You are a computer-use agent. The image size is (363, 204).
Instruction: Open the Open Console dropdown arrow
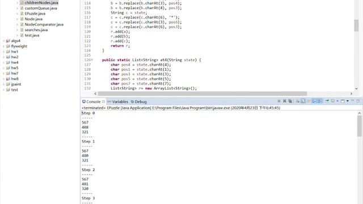348,101
